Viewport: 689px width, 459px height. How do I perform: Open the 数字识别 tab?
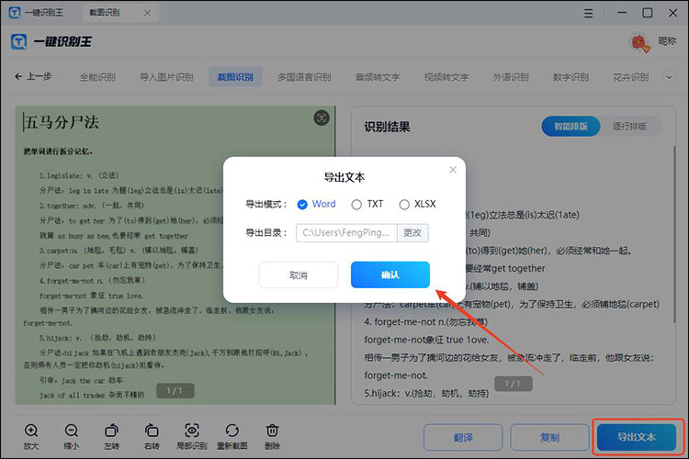570,77
